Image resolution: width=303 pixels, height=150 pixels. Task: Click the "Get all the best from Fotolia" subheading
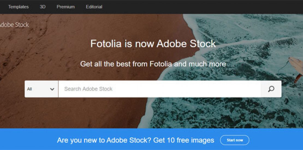click(153, 64)
